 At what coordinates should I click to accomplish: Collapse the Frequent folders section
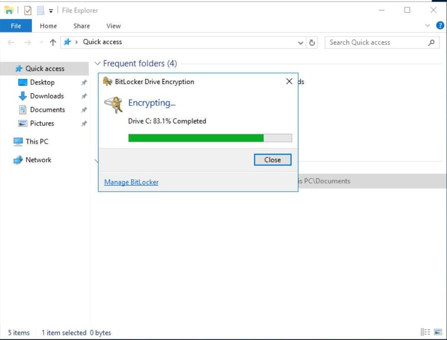point(98,63)
